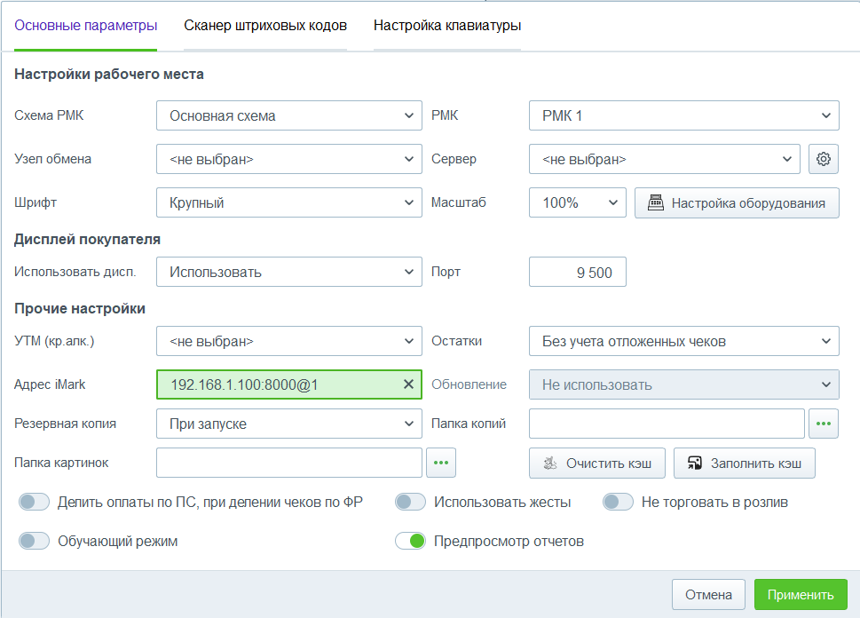
Task: Clear the Адрес iMark field with X icon
Action: point(408,384)
